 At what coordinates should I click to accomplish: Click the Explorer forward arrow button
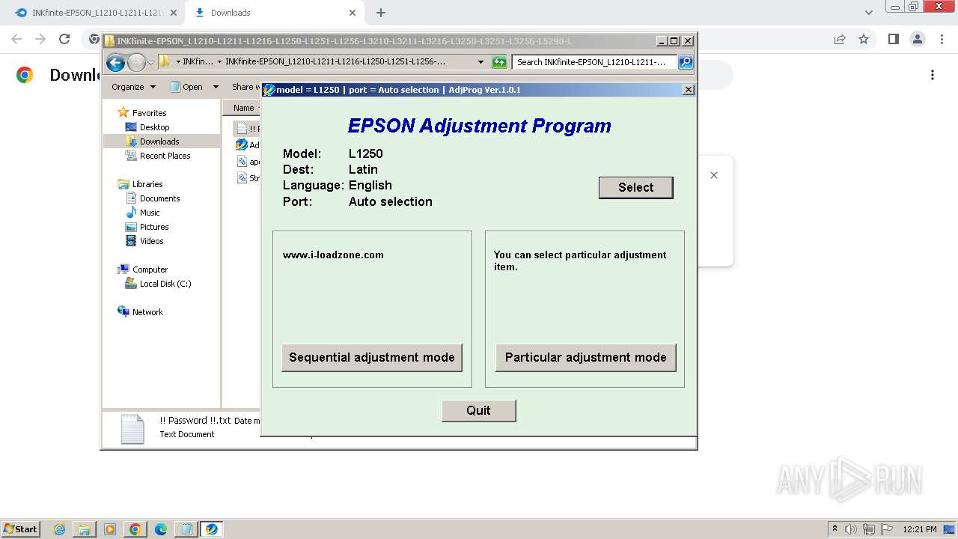pos(136,62)
